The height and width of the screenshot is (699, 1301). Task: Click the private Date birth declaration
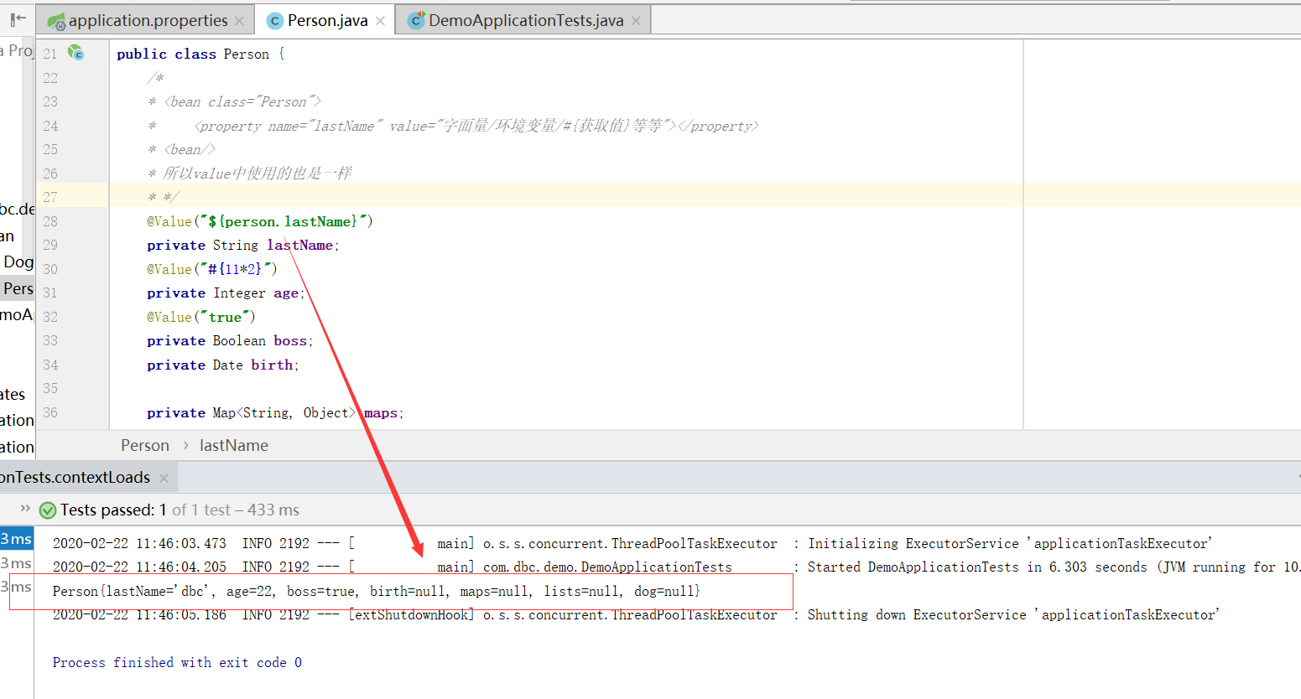click(x=223, y=365)
